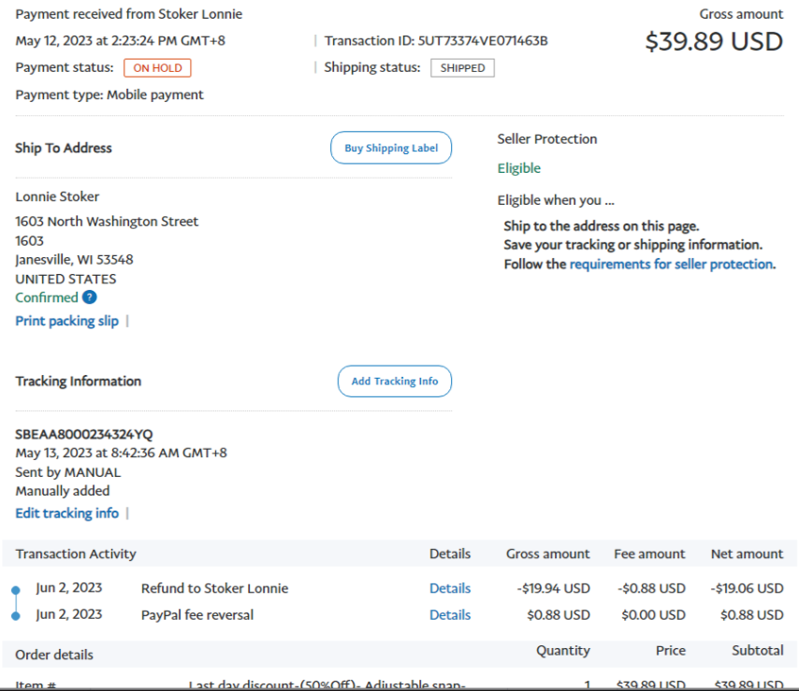Image resolution: width=799 pixels, height=691 pixels.
Task: Click the timeline dot for the Jun 2 refund
Action: (x=16, y=590)
